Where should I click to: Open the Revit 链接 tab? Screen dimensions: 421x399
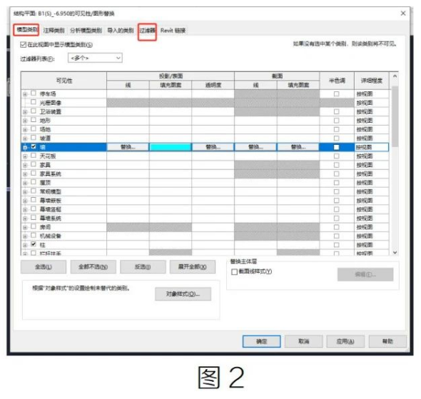click(x=173, y=31)
